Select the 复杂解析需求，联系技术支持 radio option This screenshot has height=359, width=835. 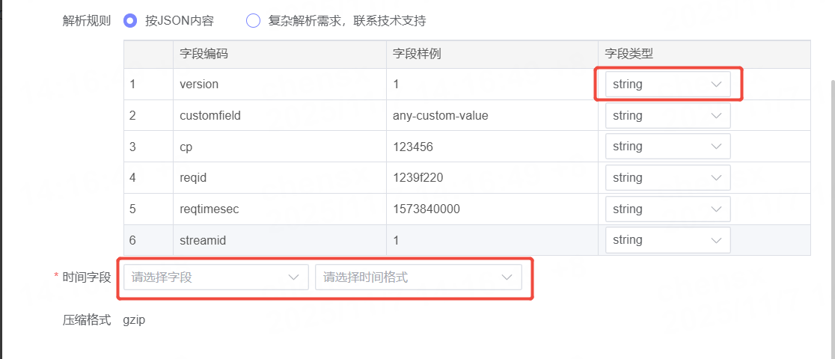point(253,21)
